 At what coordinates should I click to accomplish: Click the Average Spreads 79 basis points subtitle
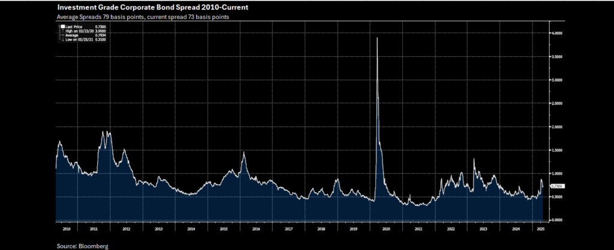coord(145,17)
